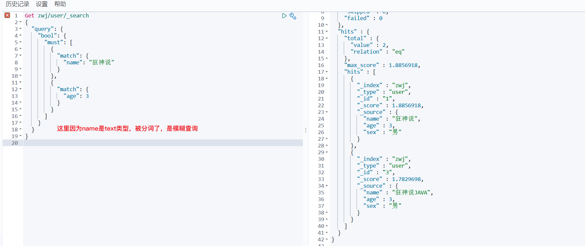Place cursor on "Get zwj/user/_search" request line
This screenshot has width=585, height=246.
tap(57, 15)
